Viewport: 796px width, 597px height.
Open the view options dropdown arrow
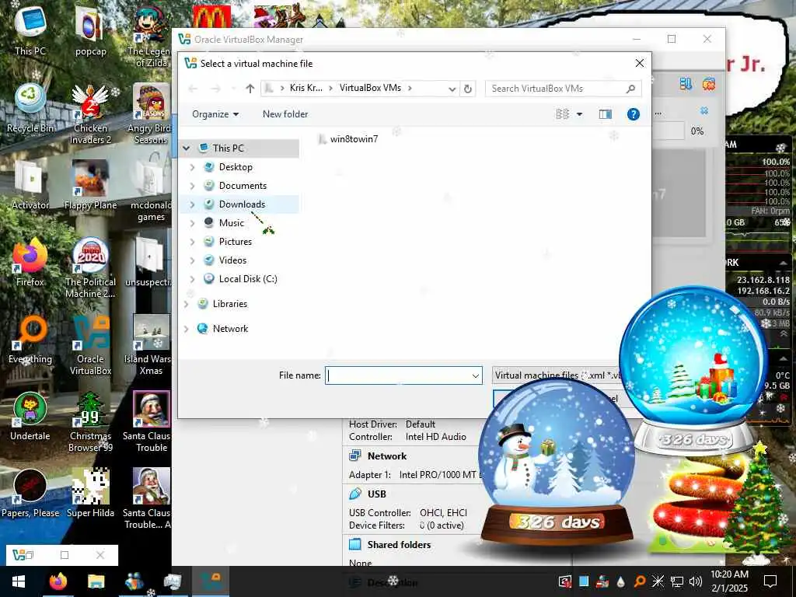579,114
